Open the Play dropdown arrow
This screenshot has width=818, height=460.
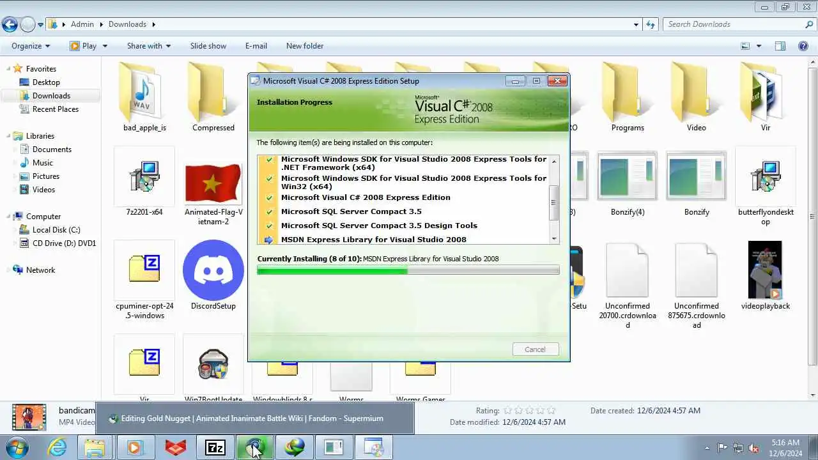coord(105,46)
